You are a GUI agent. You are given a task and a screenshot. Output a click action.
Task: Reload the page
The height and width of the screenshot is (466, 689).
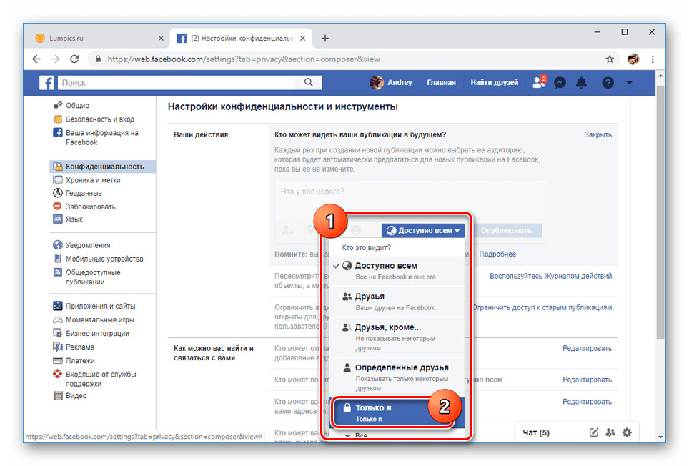coord(74,59)
